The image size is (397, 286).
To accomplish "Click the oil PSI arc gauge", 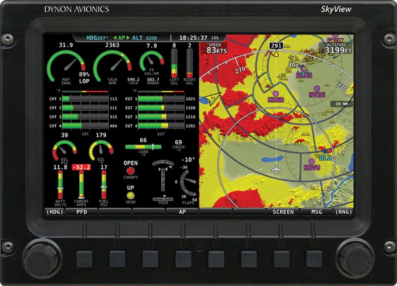I will tap(65, 150).
